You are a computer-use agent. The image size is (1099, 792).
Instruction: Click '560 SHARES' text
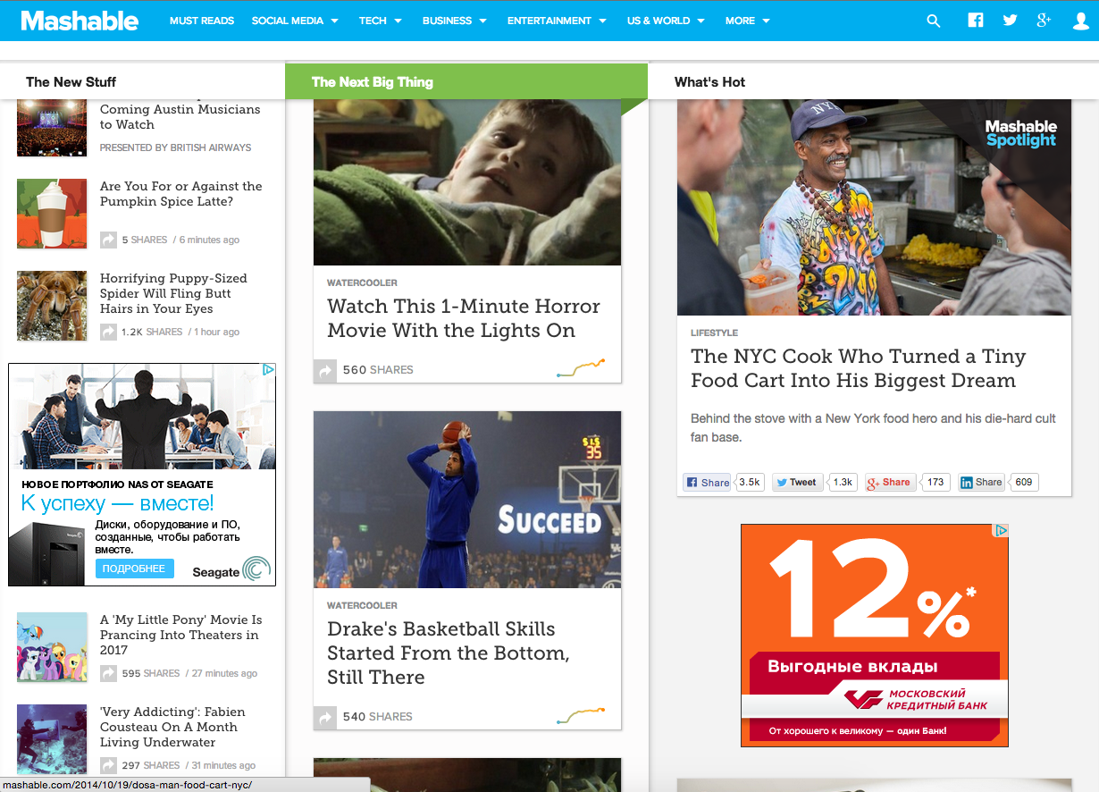click(x=378, y=370)
